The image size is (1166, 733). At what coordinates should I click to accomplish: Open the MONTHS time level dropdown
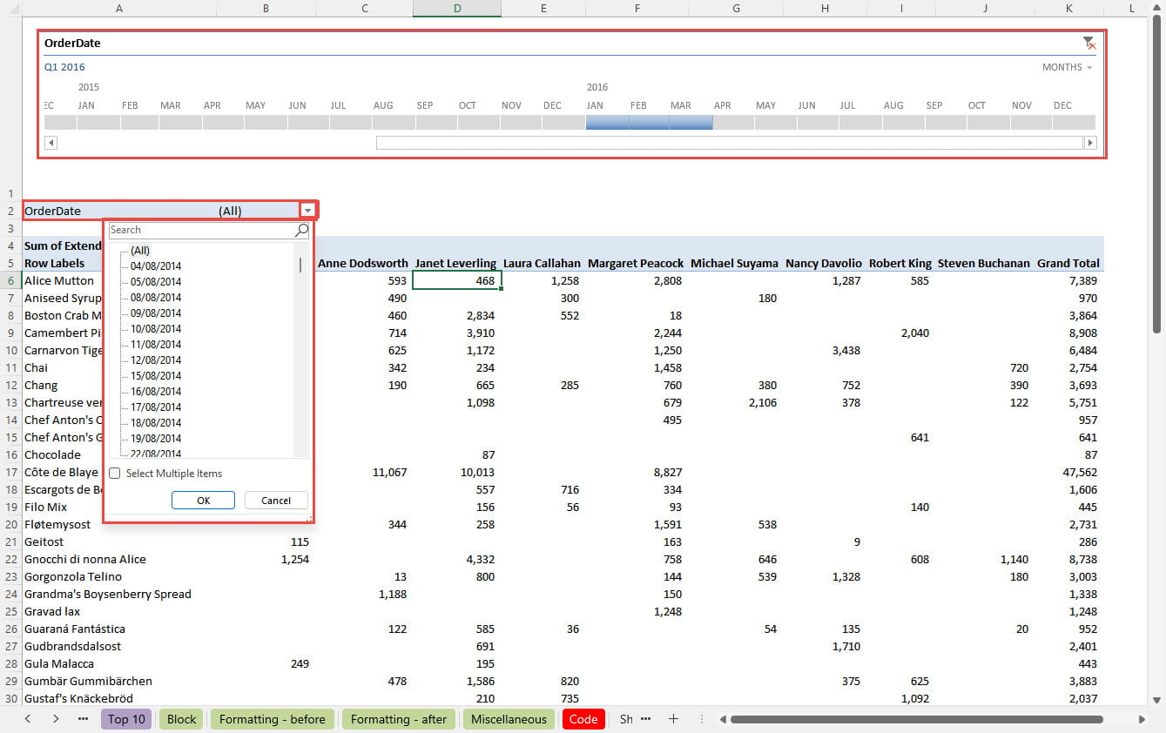(1067, 67)
